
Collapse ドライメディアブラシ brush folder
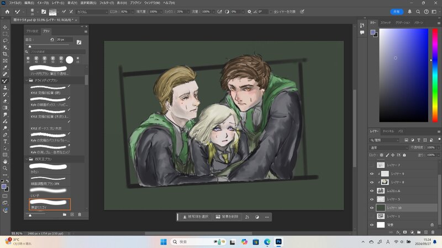coord(27,80)
